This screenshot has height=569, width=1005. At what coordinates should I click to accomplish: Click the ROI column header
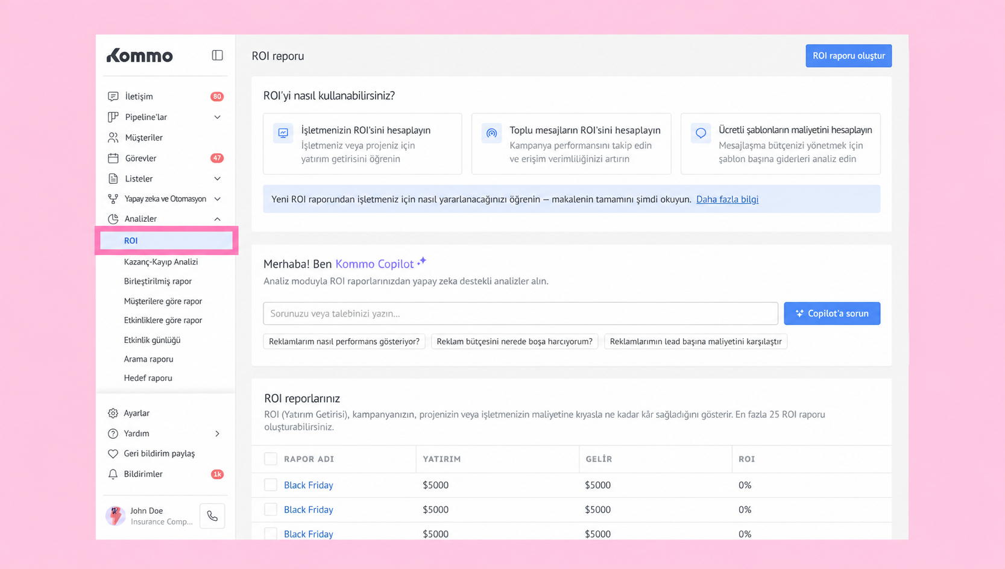click(747, 459)
